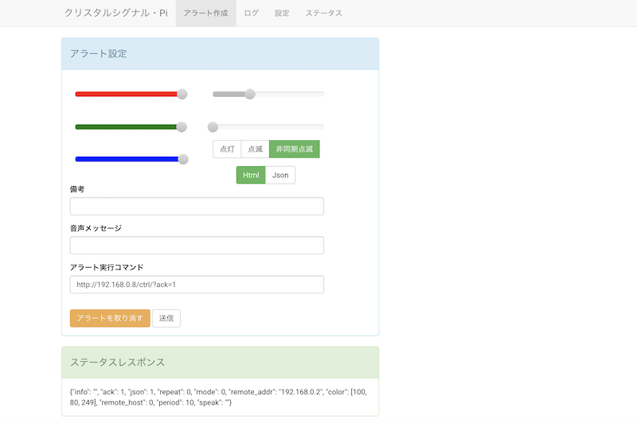Focus the アラート実行コマンド URL field

click(x=197, y=285)
